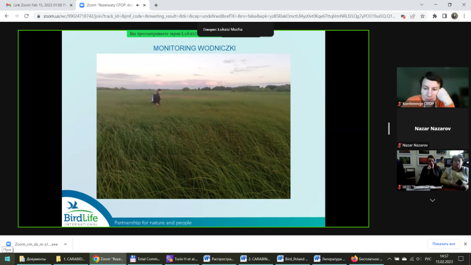Screen dimensions: 471x265
Task: Open Total Commander from taskbar
Action: [145, 259]
